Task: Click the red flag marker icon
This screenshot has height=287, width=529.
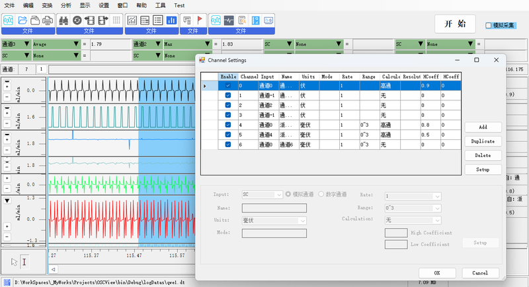Action: 200,20
